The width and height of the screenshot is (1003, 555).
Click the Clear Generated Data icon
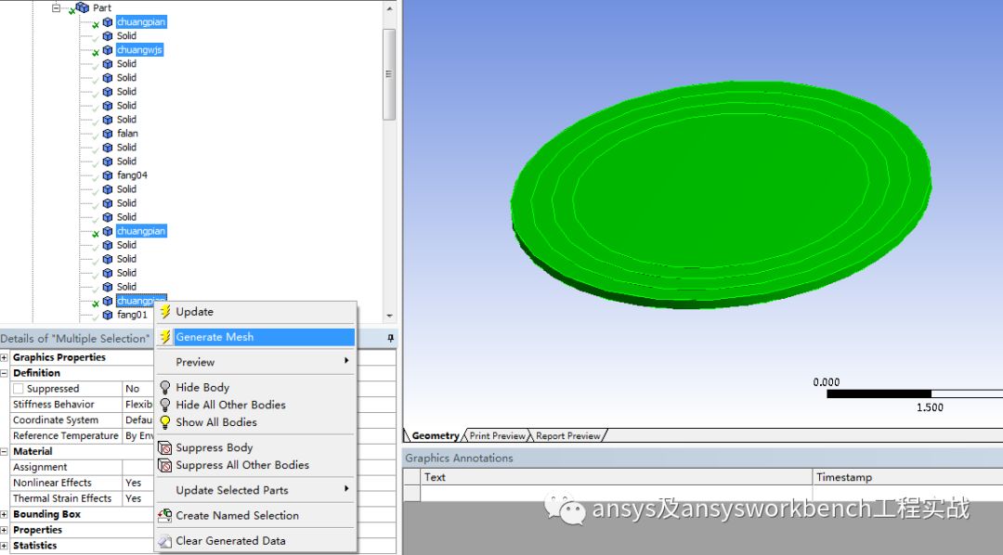pos(167,540)
